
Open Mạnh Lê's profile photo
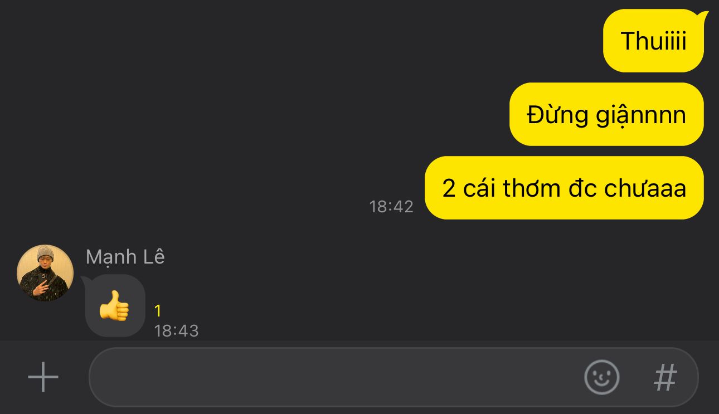click(x=45, y=273)
